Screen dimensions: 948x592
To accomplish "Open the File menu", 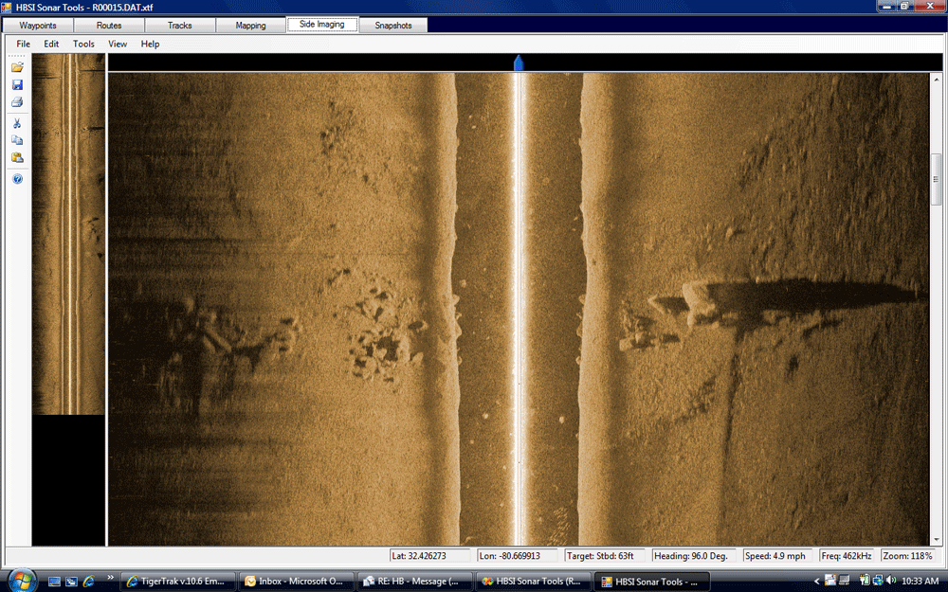I will [x=23, y=44].
